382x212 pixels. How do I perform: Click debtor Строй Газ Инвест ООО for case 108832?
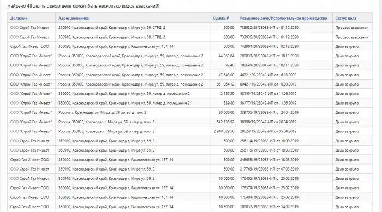(29, 207)
